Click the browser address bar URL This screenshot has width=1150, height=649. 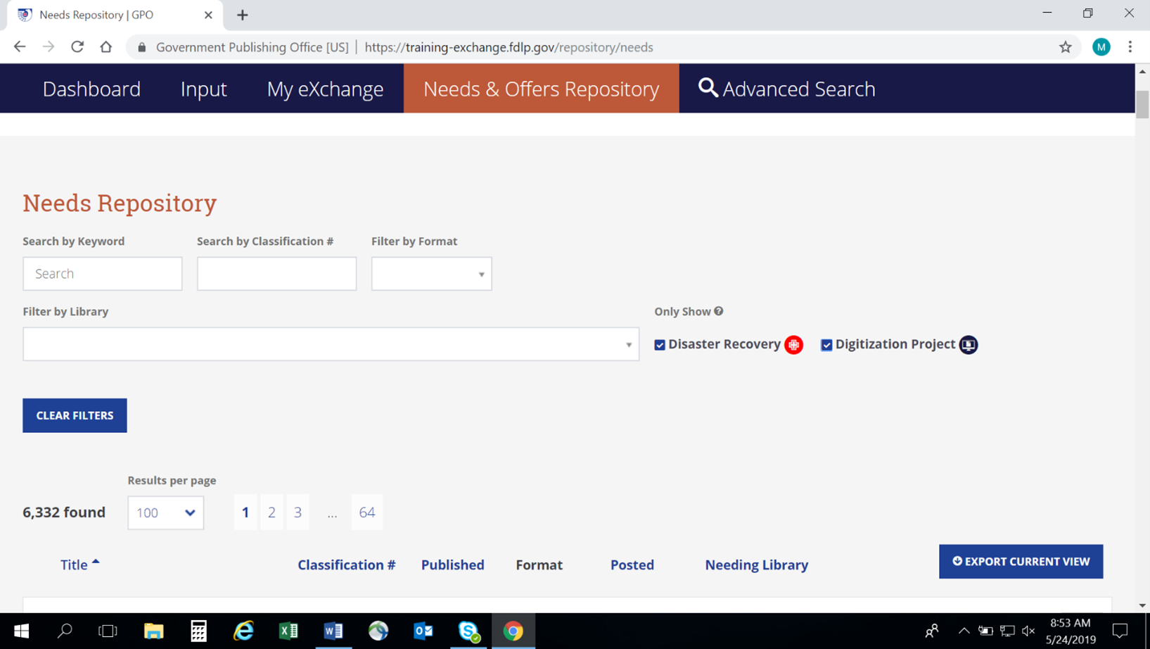(x=509, y=47)
